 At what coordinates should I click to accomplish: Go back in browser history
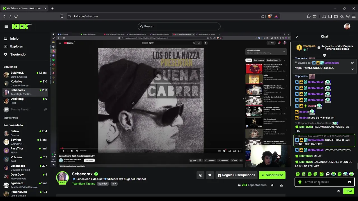point(4,16)
